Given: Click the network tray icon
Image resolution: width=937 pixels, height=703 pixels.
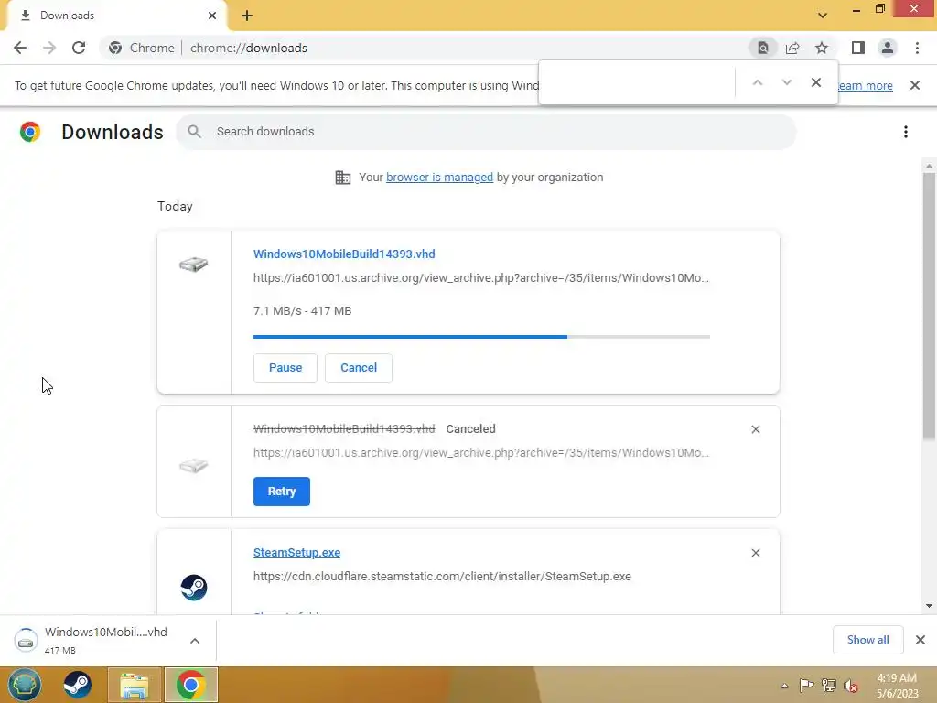Looking at the screenshot, I should [828, 686].
